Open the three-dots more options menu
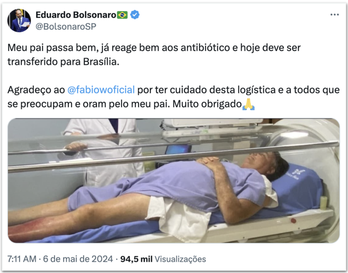Viewport: 348px width, 273px height. (x=334, y=15)
